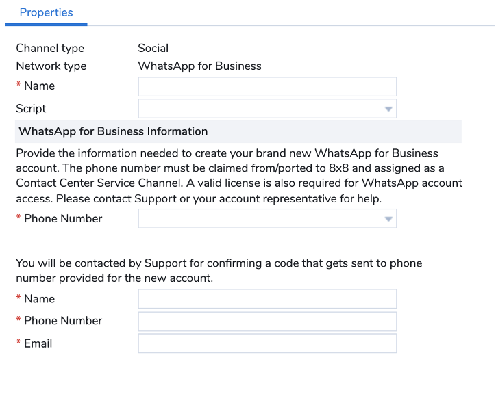This screenshot has width=496, height=405.
Task: Click the note about Support confirming a code
Action: point(219,271)
